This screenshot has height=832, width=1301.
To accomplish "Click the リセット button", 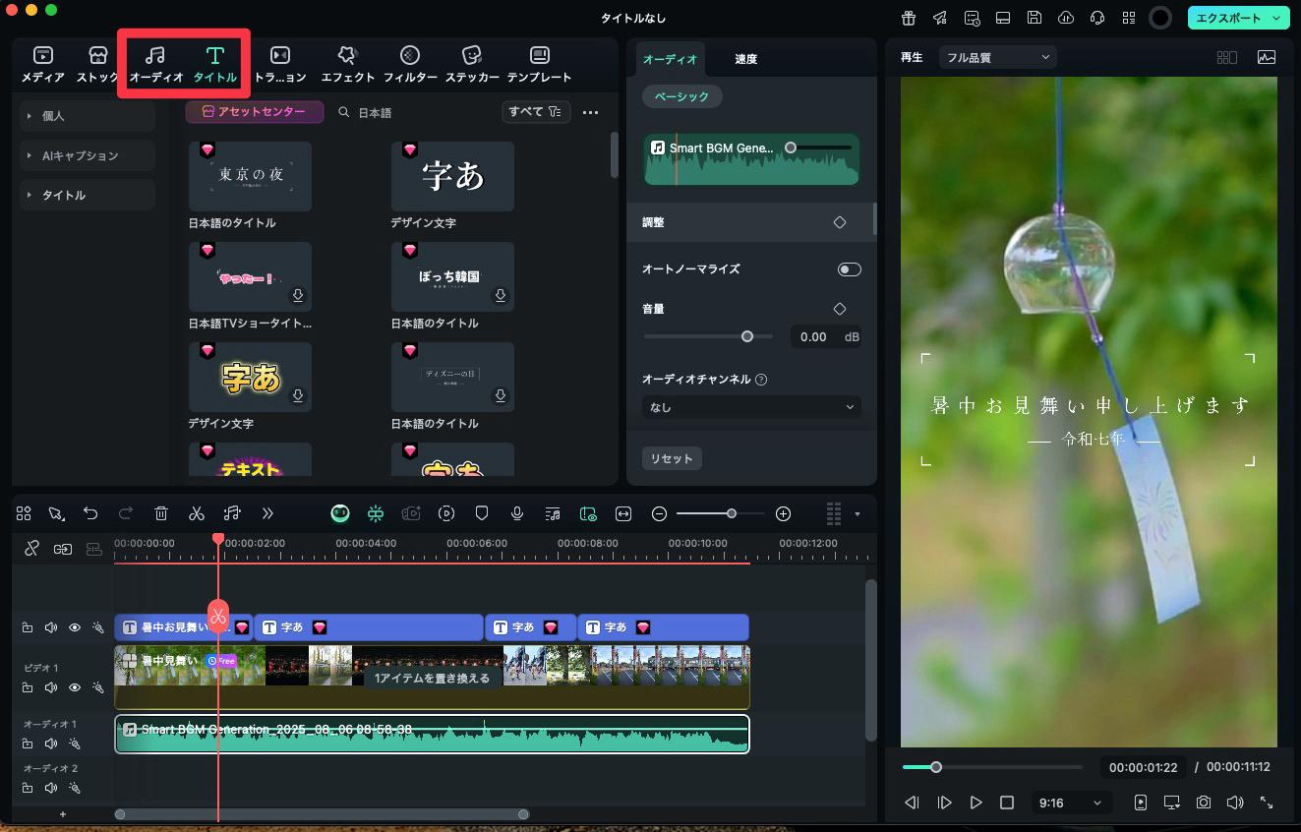I will tap(672, 458).
